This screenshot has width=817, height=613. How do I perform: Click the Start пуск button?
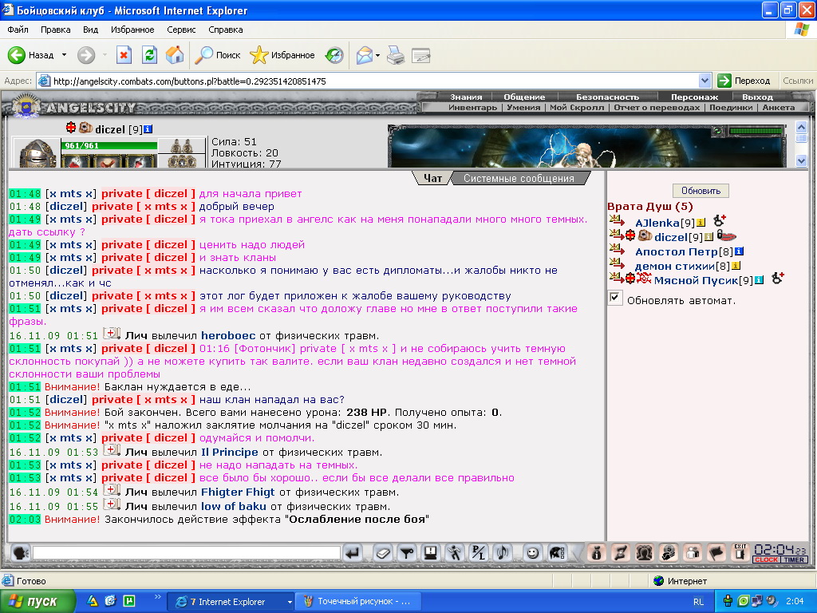point(37,602)
